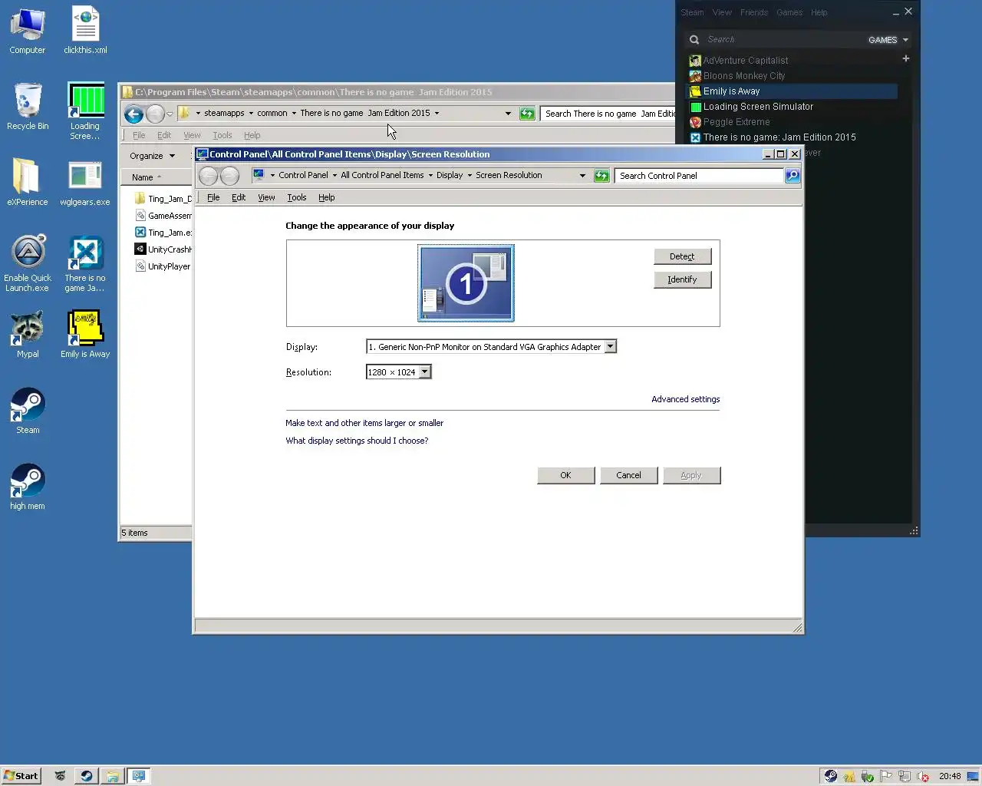
Task: Expand Control Panel address bar history dropdown
Action: click(x=582, y=176)
